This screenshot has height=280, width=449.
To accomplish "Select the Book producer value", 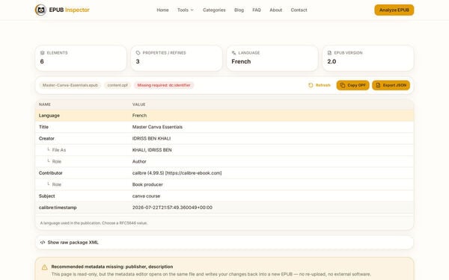I will click(x=147, y=184).
